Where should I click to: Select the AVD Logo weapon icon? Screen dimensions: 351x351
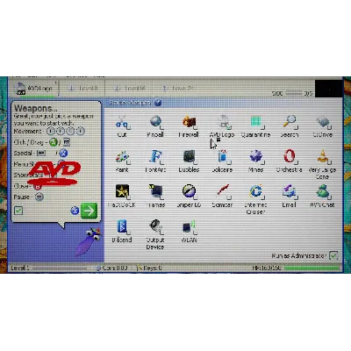[224, 122]
